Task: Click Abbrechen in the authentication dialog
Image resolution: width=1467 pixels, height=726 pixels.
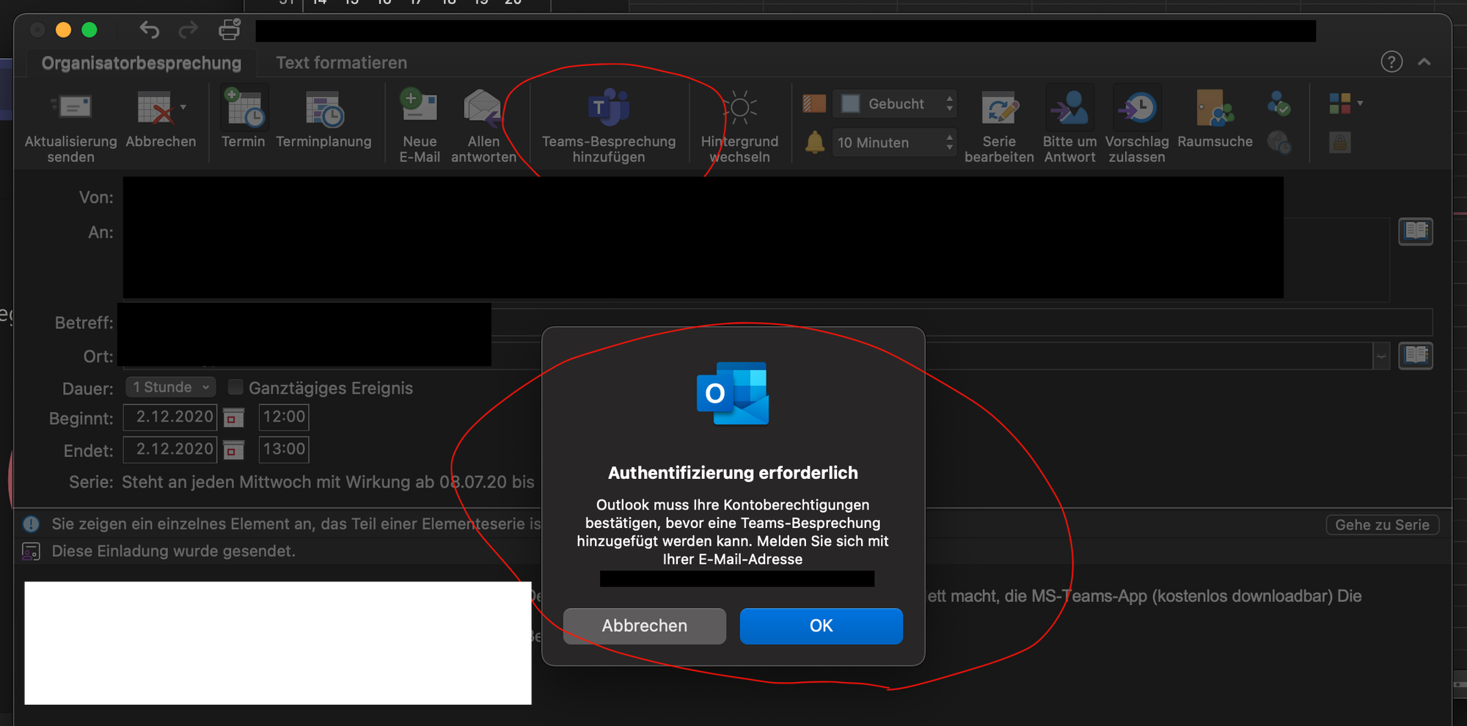Action: click(x=645, y=626)
